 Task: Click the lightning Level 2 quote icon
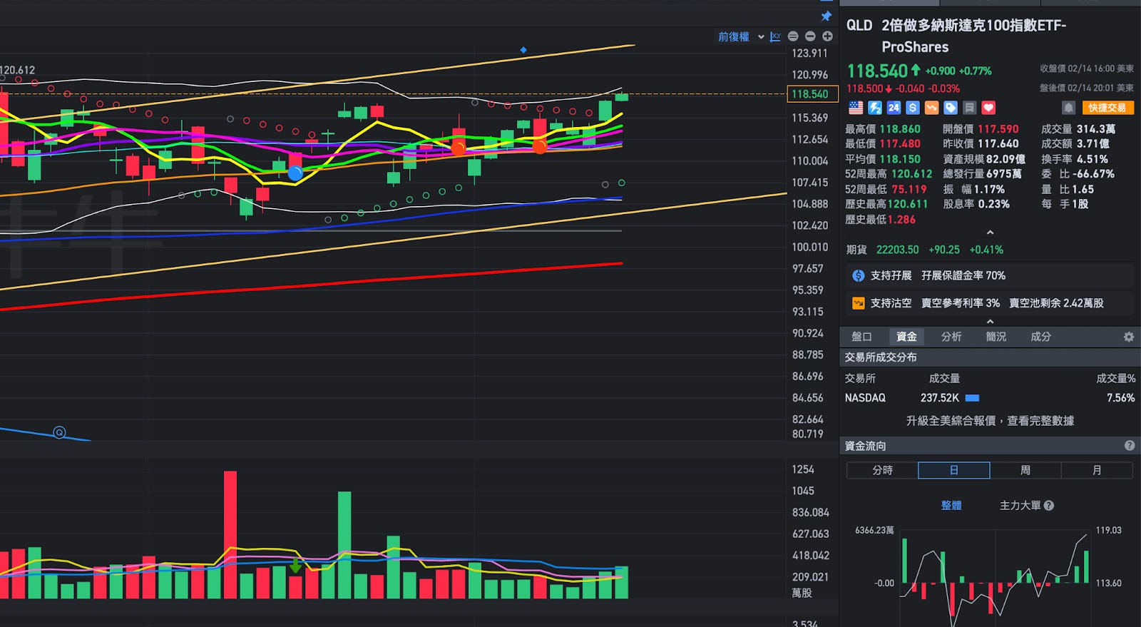point(875,108)
